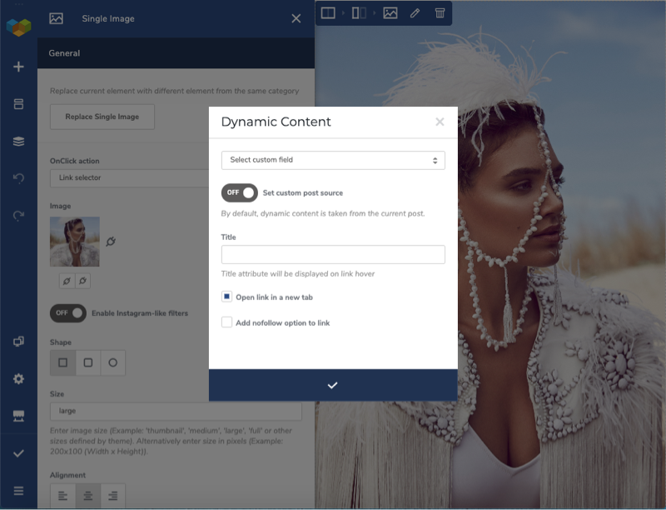Image resolution: width=666 pixels, height=510 pixels.
Task: Click the Size field containing large
Action: (x=176, y=411)
